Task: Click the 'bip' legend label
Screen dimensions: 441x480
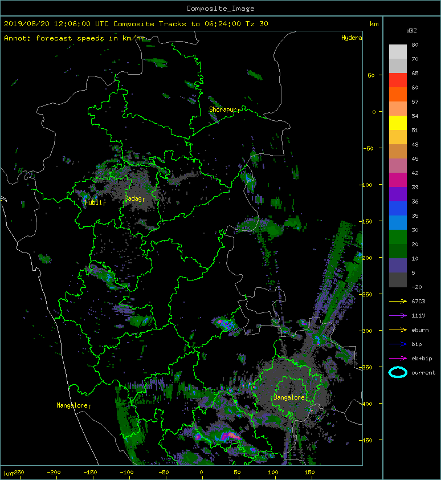Action: (x=416, y=344)
